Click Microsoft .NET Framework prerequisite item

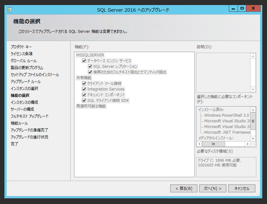pos(227,132)
